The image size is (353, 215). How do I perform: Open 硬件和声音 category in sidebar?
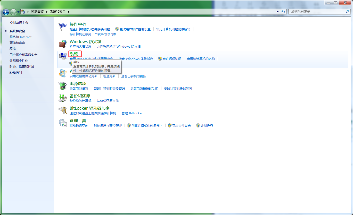[x=17, y=43]
